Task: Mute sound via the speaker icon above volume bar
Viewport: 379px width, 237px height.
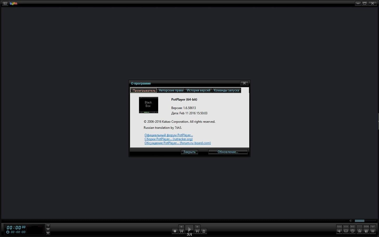Action: (351, 221)
